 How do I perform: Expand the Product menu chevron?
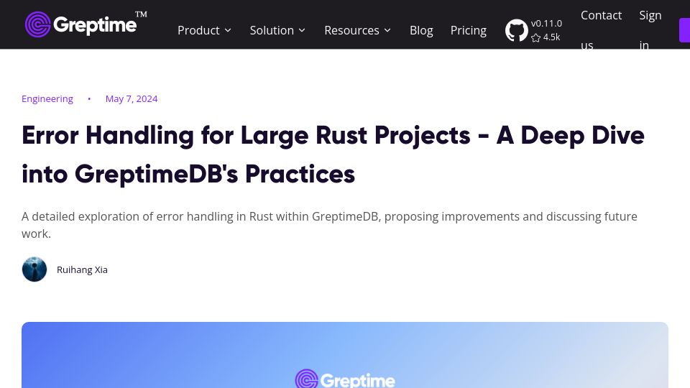pos(228,30)
